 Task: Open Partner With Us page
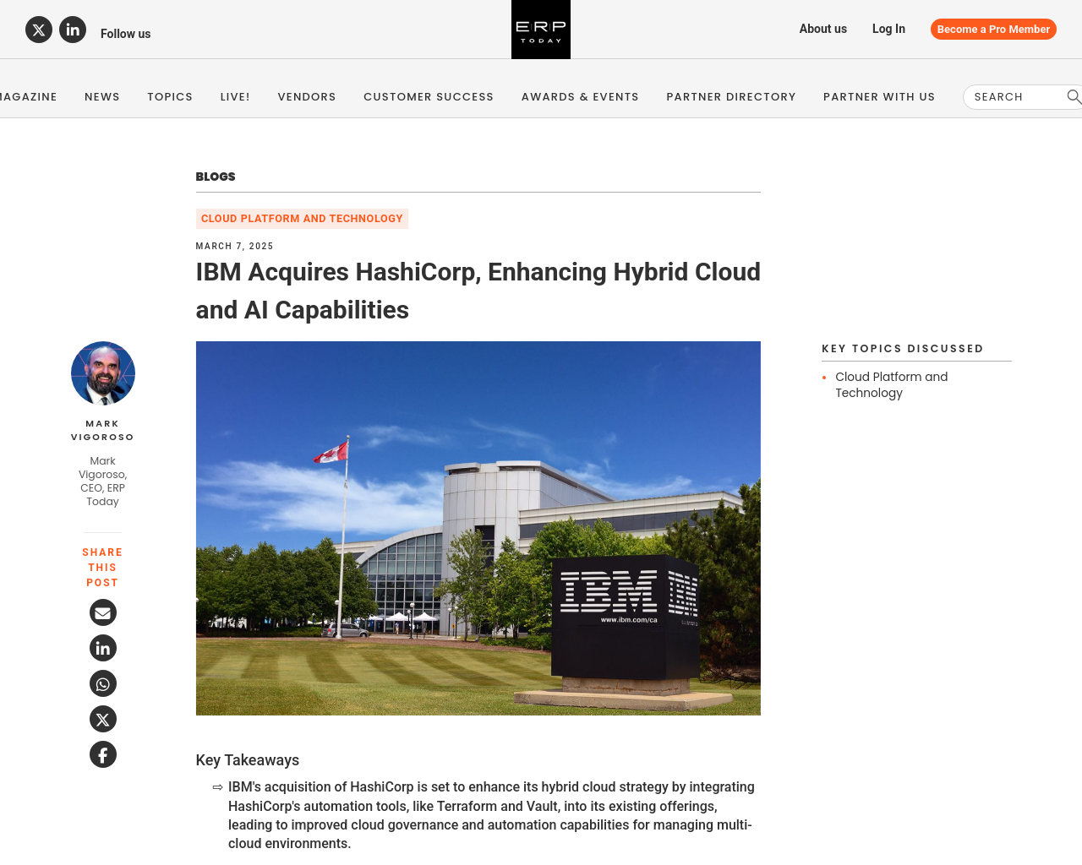click(x=879, y=97)
